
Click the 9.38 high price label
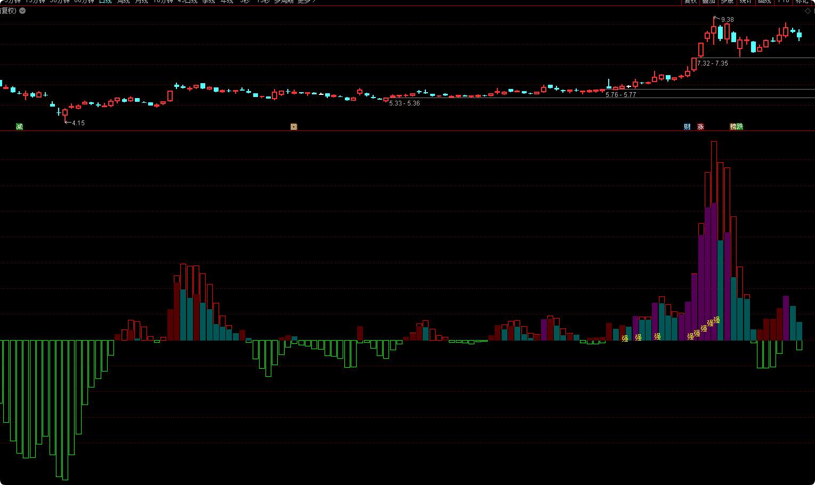tap(727, 20)
